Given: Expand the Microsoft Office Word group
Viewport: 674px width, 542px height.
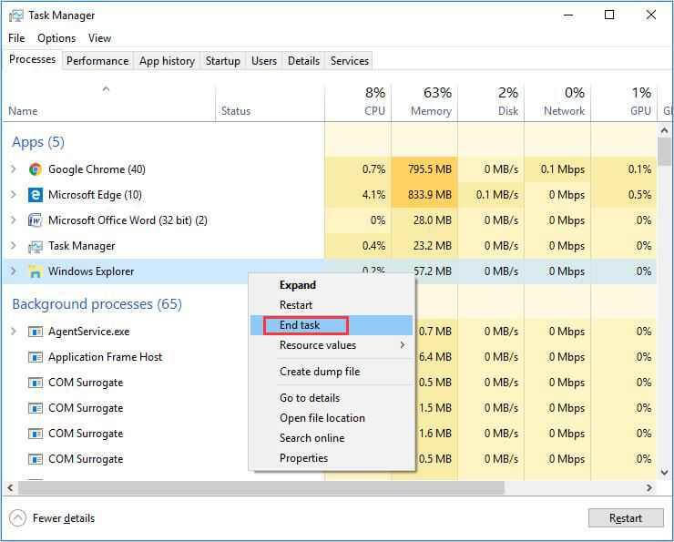Looking at the screenshot, I should pos(14,220).
